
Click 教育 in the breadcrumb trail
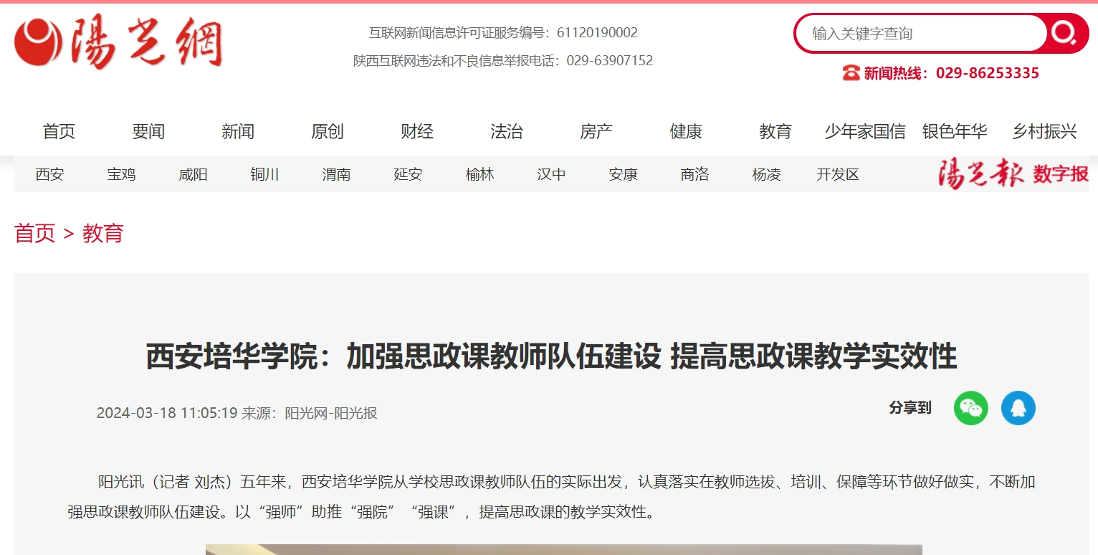point(103,234)
